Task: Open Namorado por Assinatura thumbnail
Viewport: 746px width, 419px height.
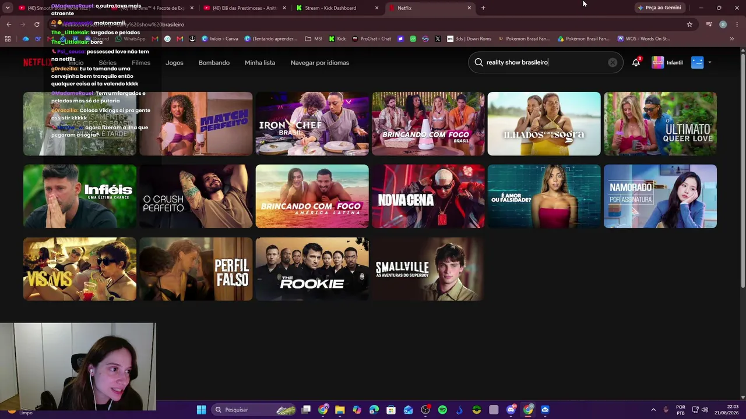Action: click(x=660, y=196)
